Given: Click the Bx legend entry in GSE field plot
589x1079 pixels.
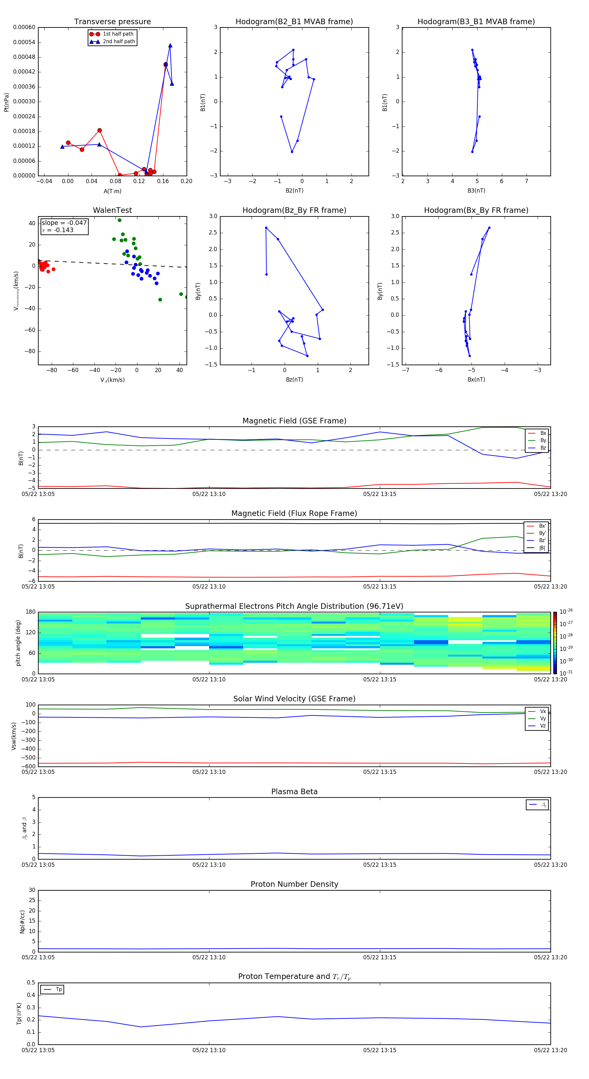Looking at the screenshot, I should (x=537, y=433).
